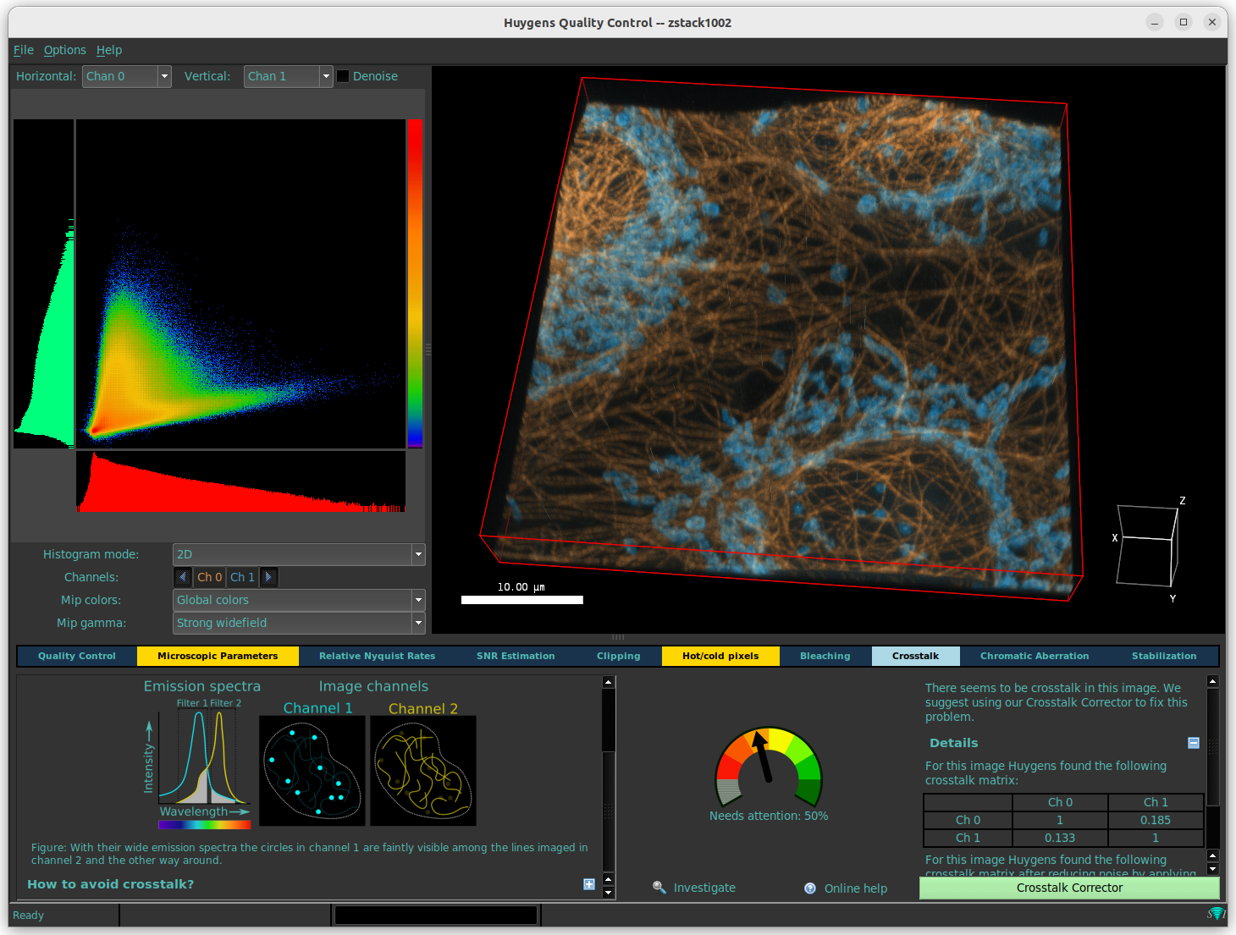The height and width of the screenshot is (935, 1236).
Task: Click the SVI logo in the status bar
Action: (1217, 914)
